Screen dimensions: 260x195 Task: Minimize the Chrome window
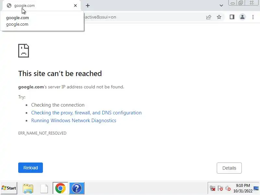click(x=233, y=3)
